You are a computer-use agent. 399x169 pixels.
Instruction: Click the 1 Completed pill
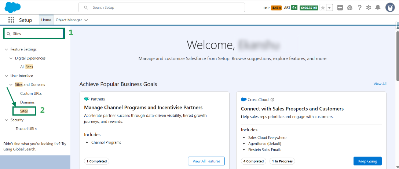coord(97,161)
